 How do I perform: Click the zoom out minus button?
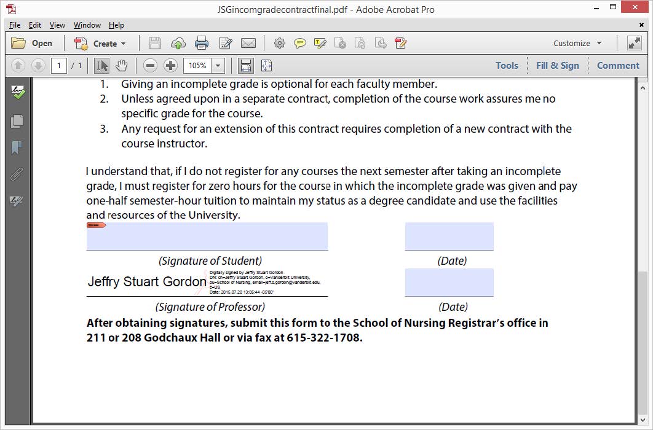click(x=151, y=65)
